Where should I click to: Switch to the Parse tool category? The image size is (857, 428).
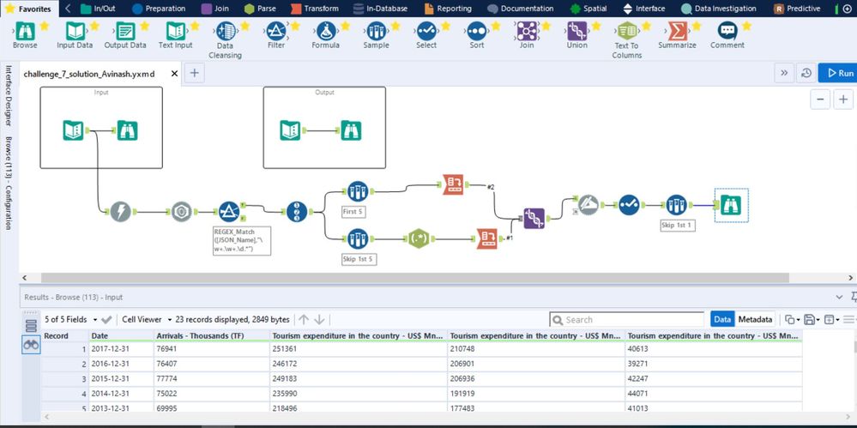point(260,9)
